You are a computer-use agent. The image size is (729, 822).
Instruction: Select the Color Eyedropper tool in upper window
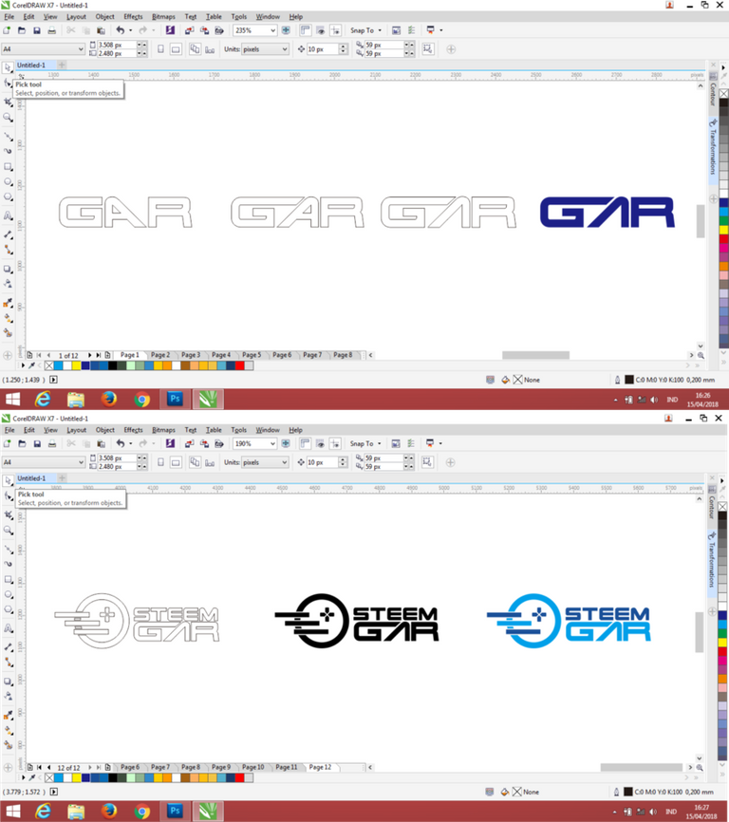(x=8, y=303)
